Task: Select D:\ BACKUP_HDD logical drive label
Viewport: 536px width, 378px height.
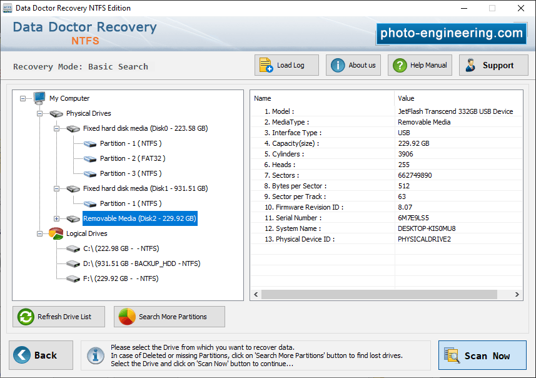Action: [141, 263]
